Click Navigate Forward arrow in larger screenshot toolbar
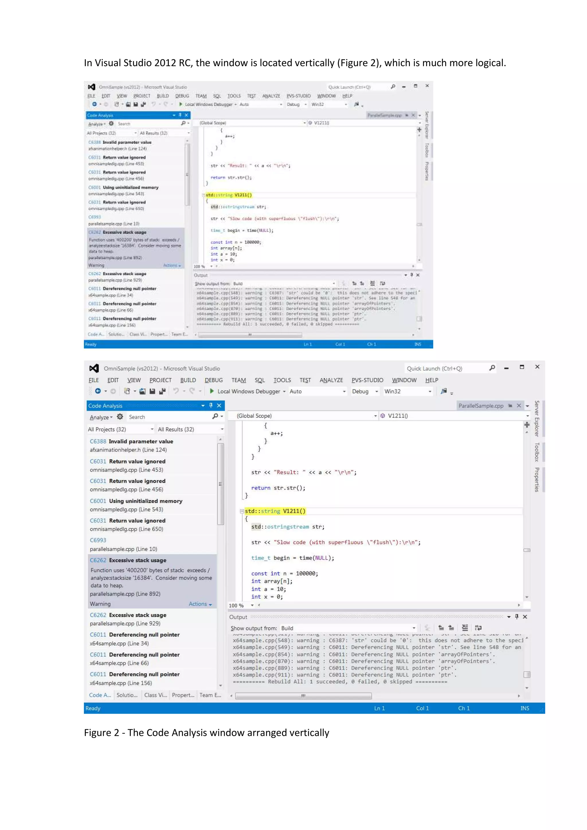The width and height of the screenshot is (587, 830). (x=113, y=391)
